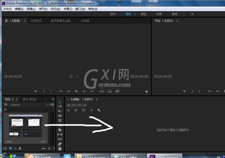Screen dimensions: 225x158
Task: Play the clip in the Source monitor
Action: click(x=77, y=91)
